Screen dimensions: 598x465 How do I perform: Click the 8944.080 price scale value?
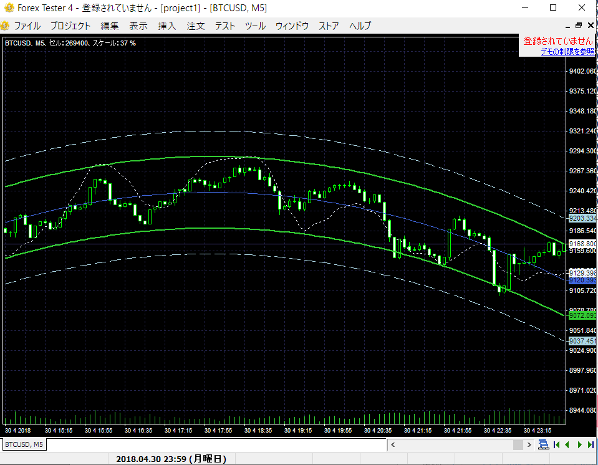coord(582,410)
